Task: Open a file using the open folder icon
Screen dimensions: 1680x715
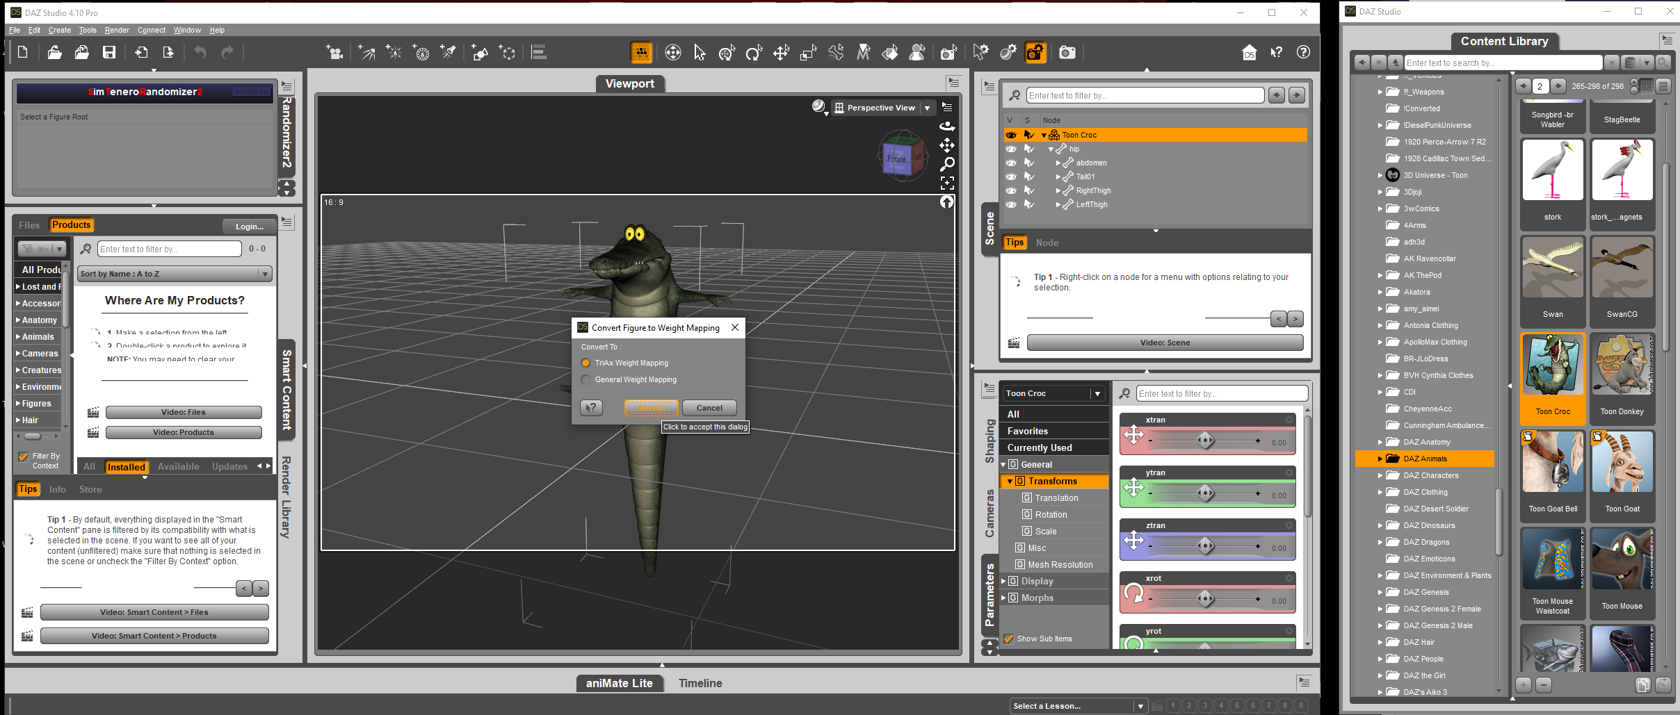Action: 54,52
